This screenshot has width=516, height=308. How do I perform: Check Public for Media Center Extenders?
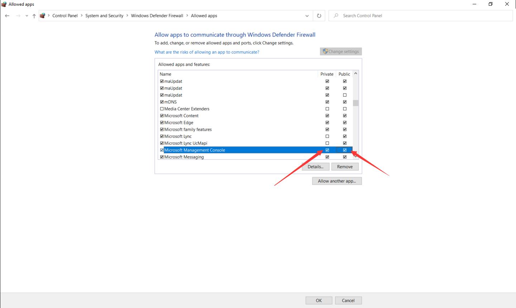coord(345,109)
